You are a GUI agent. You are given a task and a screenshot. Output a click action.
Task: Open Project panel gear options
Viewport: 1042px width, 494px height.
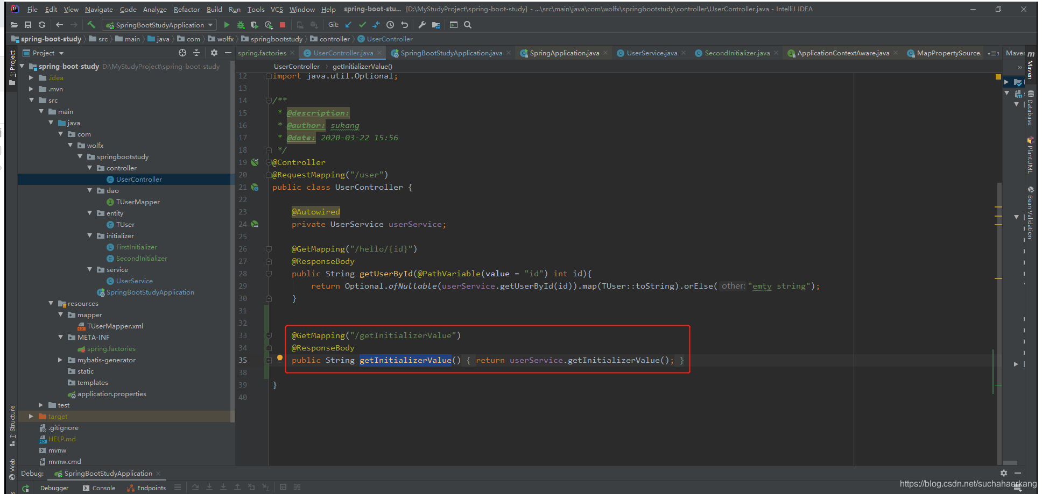(x=214, y=53)
